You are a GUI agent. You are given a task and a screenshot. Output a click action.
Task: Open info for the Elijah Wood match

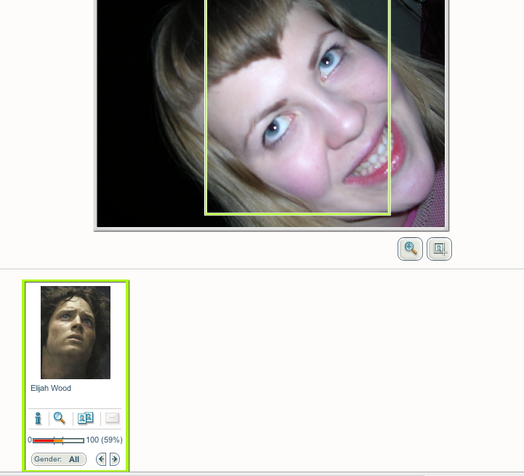coord(39,419)
